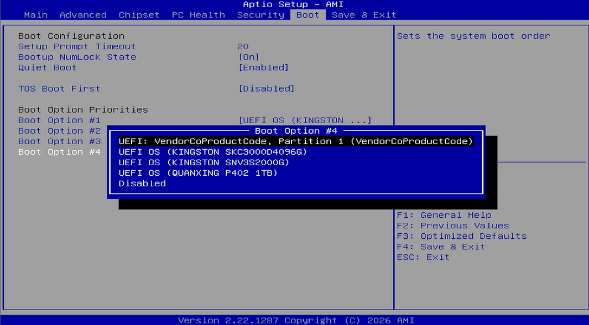The width and height of the screenshot is (589, 325).
Task: Change Bootup NumLock State [On] value
Action: pos(249,57)
